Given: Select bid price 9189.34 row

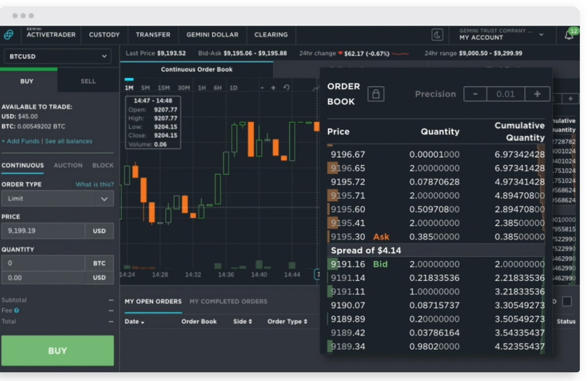Looking at the screenshot, I should (x=436, y=346).
